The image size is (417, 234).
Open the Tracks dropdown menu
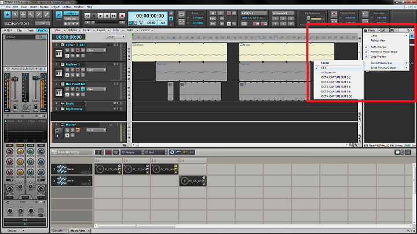coord(87,30)
